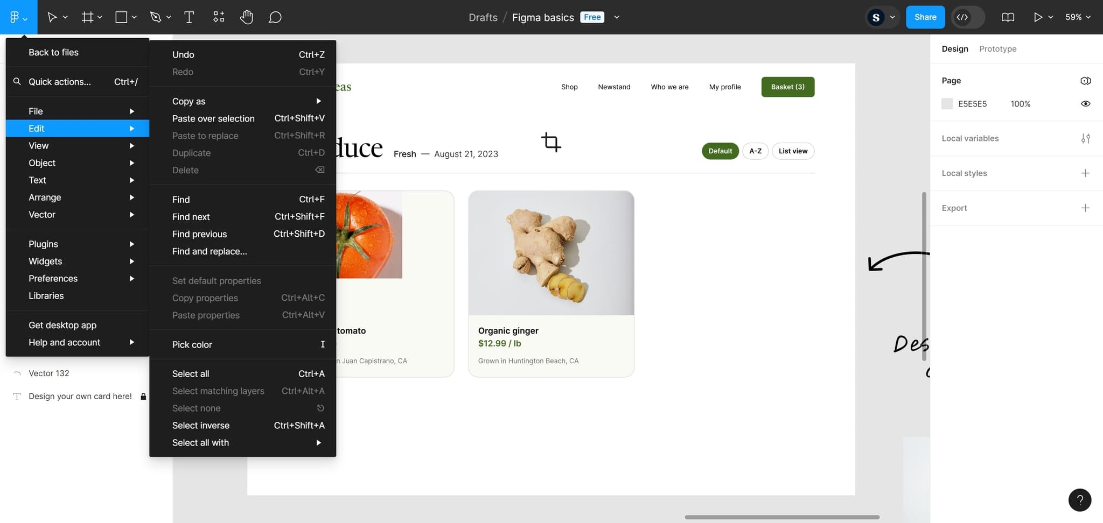Select the Frame tool
The width and height of the screenshot is (1103, 523).
click(x=87, y=17)
